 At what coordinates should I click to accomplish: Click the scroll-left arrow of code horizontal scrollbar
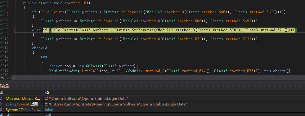coord(14,78)
